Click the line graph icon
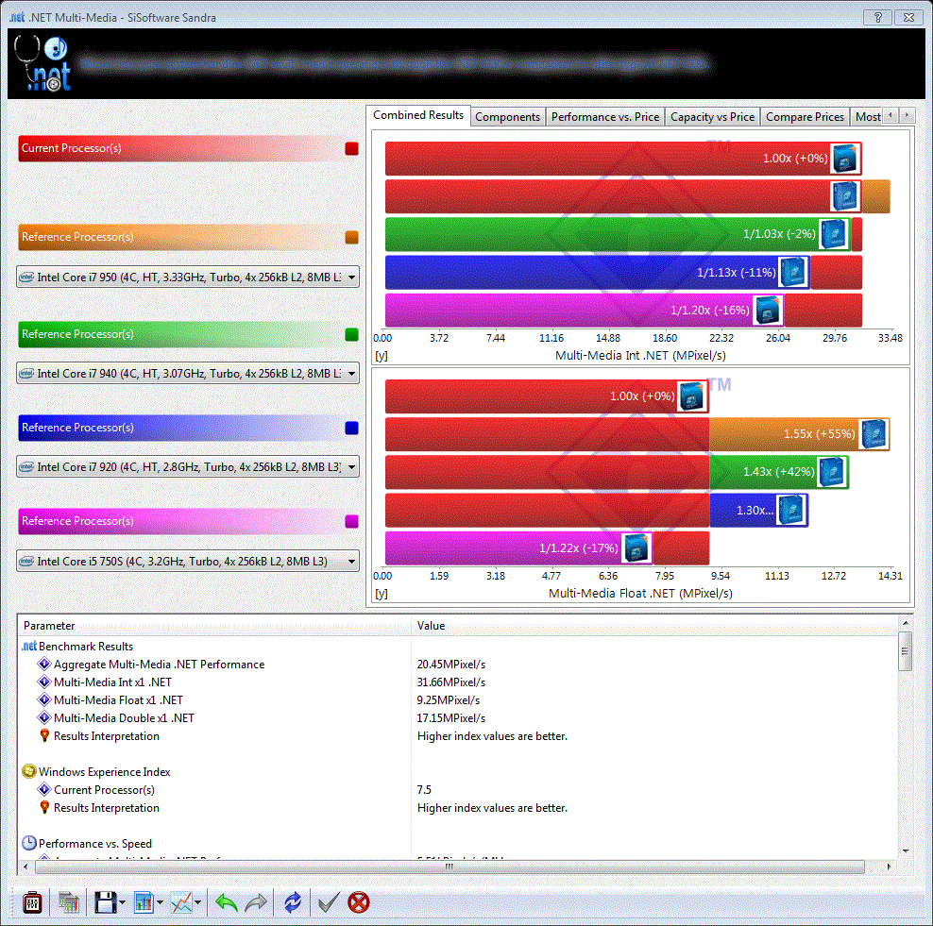Image resolution: width=933 pixels, height=926 pixels. coord(181,902)
